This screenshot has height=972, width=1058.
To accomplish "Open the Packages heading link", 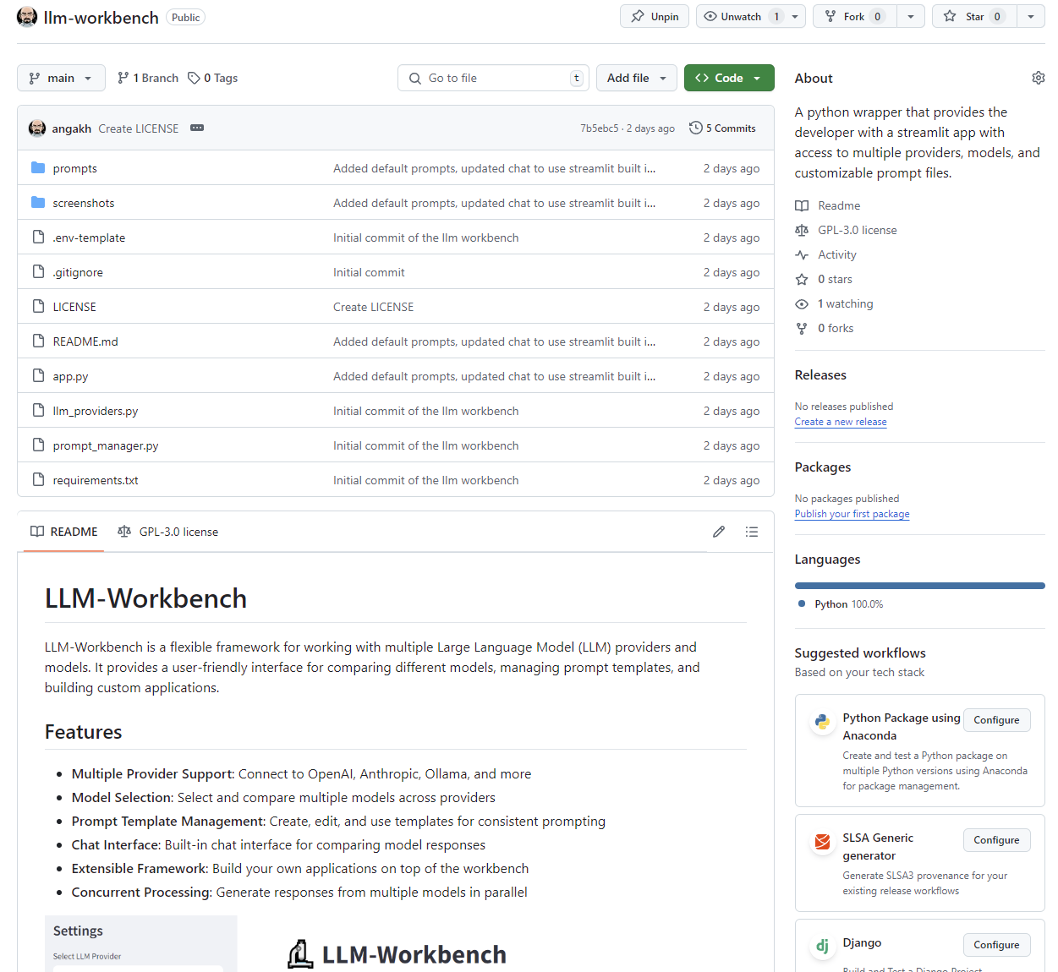I will tap(823, 467).
